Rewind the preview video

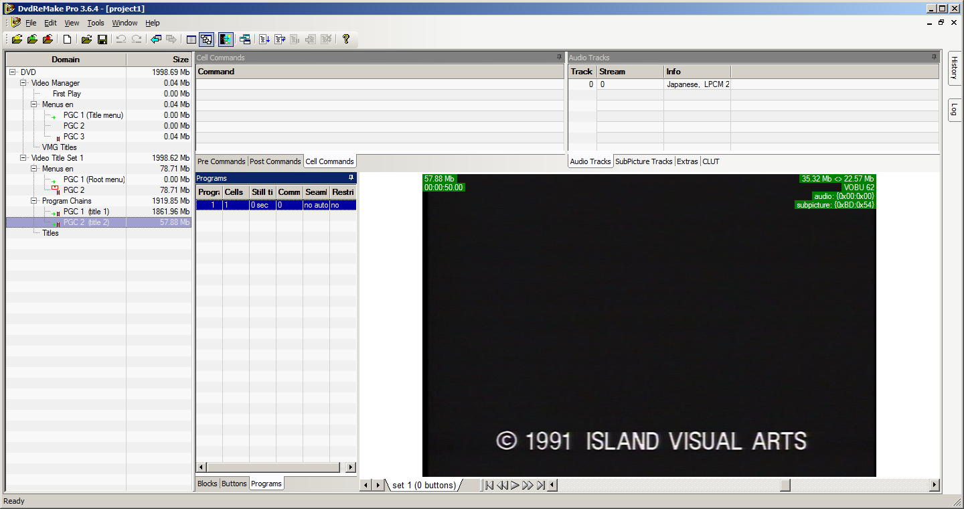(502, 485)
